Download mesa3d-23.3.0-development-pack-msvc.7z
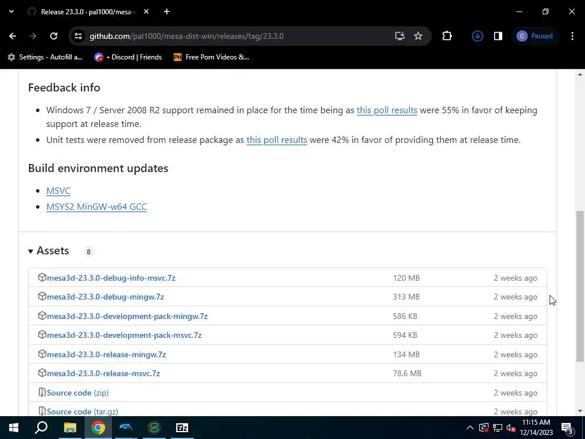Image resolution: width=585 pixels, height=439 pixels. coord(124,335)
